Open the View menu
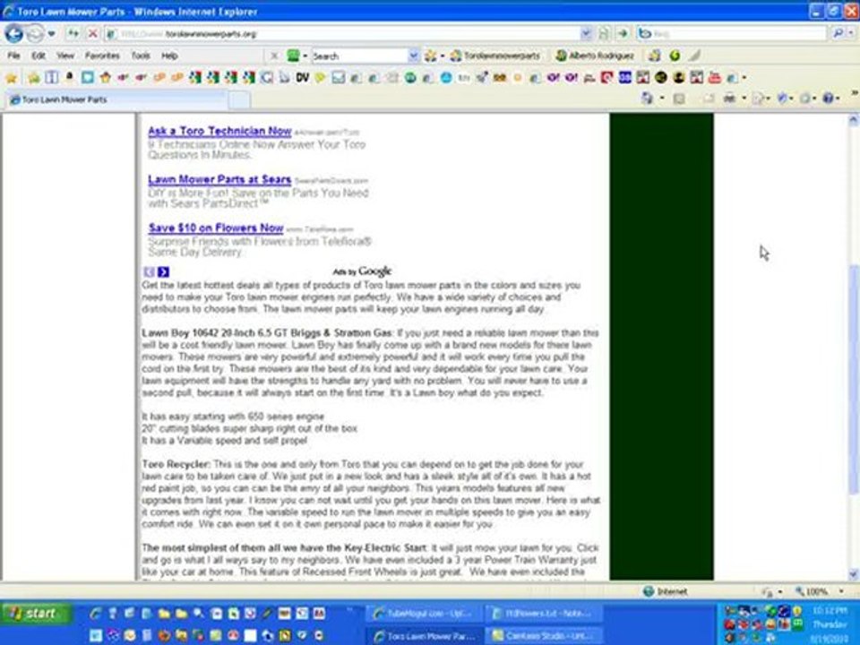Image resolution: width=860 pixels, height=645 pixels. (65, 56)
